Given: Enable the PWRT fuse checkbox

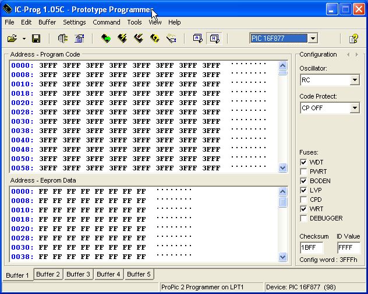Looking at the screenshot, I should tap(303, 171).
